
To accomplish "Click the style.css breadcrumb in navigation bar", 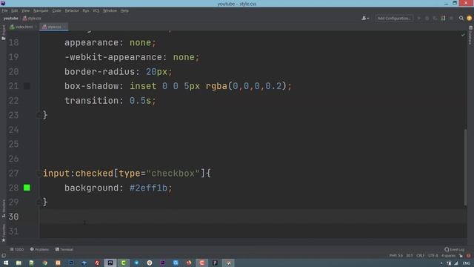I will pos(32,19).
